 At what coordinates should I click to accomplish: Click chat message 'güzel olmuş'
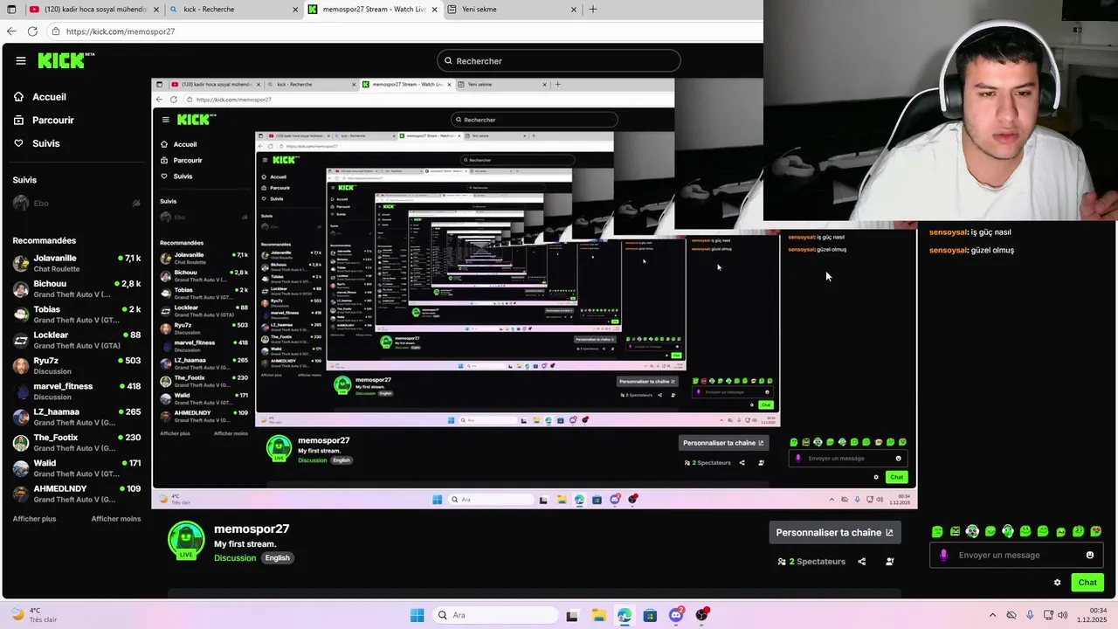pyautogui.click(x=992, y=250)
